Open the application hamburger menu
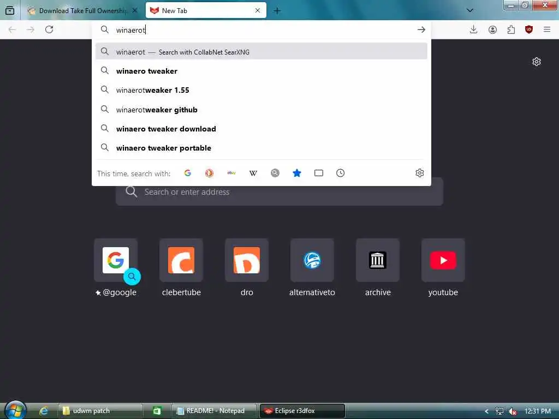The width and height of the screenshot is (559, 419). tap(547, 29)
